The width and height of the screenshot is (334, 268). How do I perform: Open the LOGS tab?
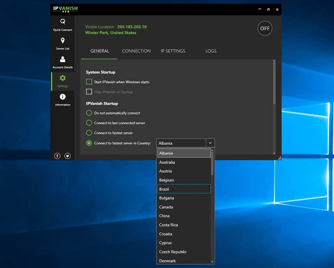tap(211, 51)
